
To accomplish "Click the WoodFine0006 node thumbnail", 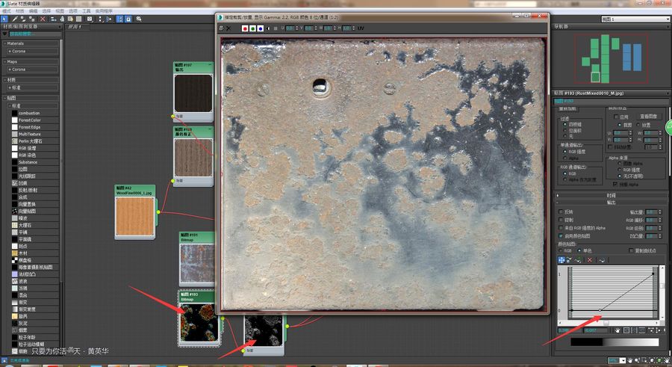I will pyautogui.click(x=134, y=216).
